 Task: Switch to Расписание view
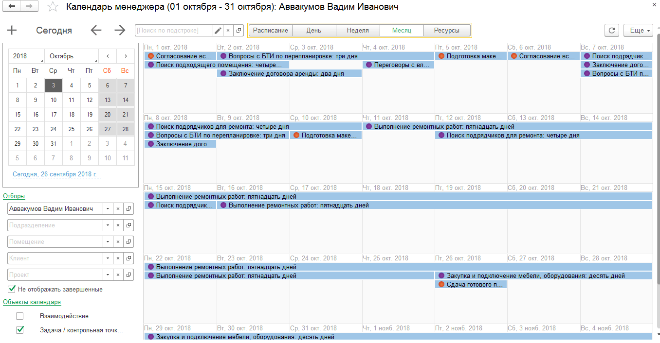point(270,30)
